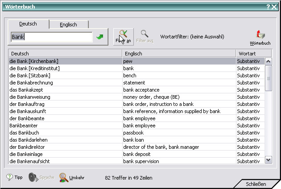
Task: Open the Wörterbuch book icon
Action: coord(260,35)
